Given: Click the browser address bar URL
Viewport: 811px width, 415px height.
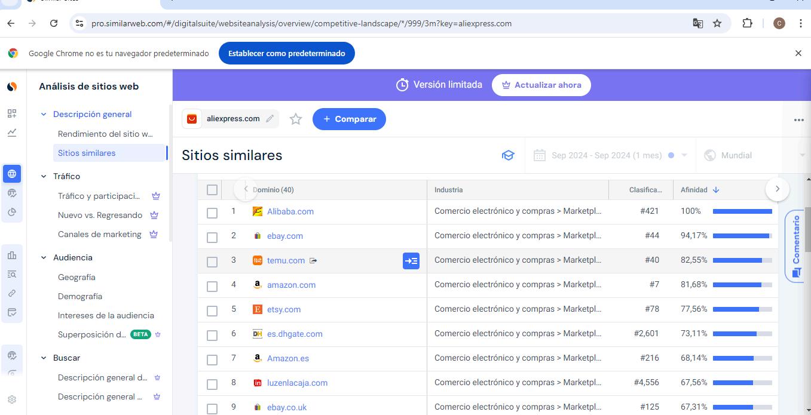Looking at the screenshot, I should tap(301, 23).
